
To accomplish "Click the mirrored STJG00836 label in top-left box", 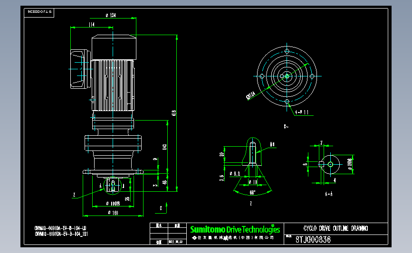I will 39,11.
